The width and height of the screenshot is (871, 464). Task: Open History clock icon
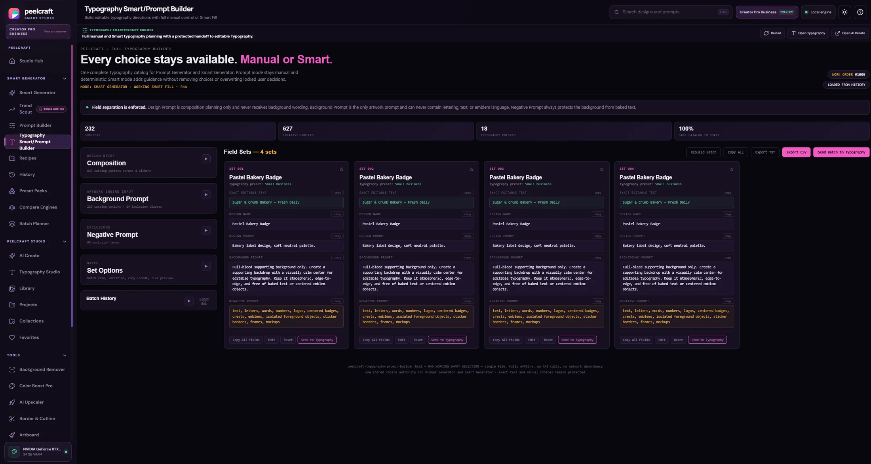12,174
